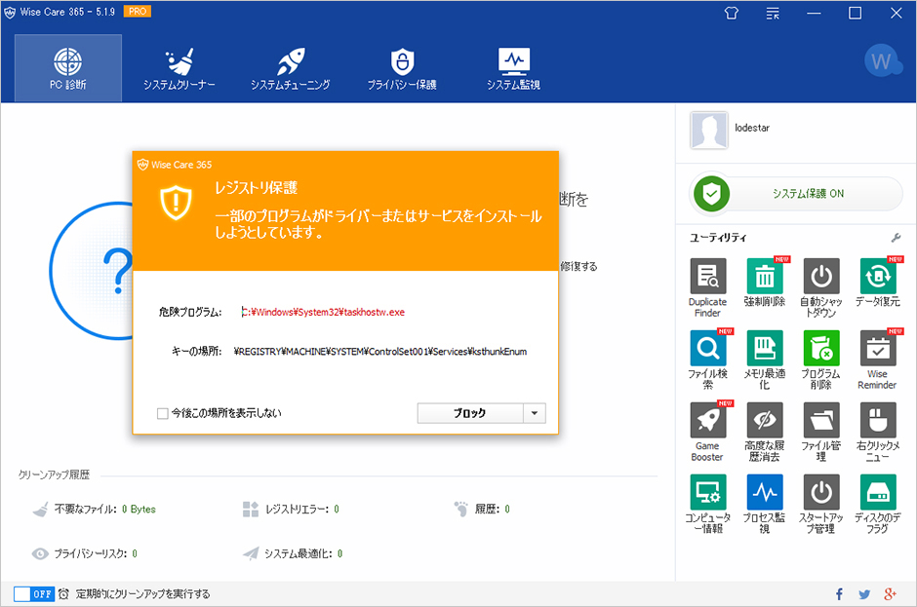Open the title bar menu icon
917x607 pixels.
(x=773, y=13)
